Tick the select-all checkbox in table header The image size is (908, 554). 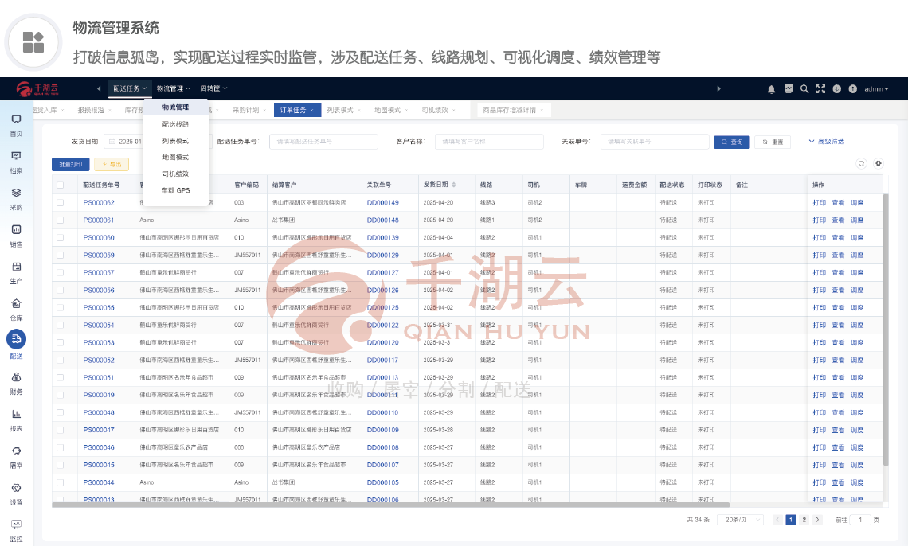tap(60, 185)
